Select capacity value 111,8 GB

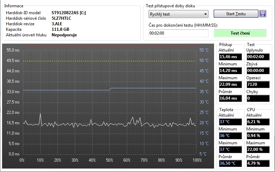60,29
